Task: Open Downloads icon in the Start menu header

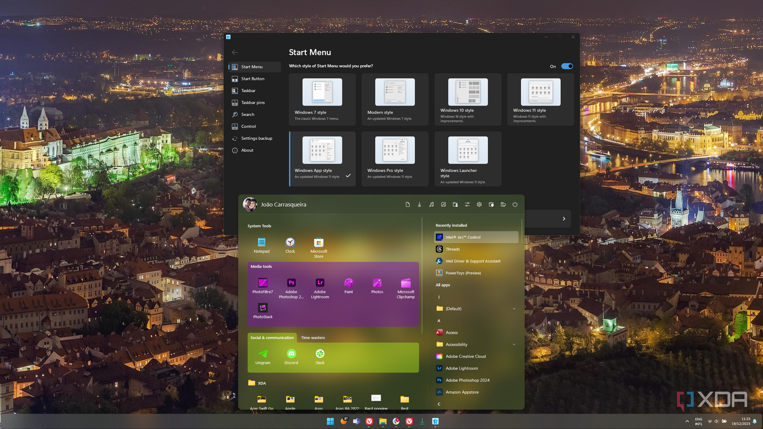Action: click(419, 204)
